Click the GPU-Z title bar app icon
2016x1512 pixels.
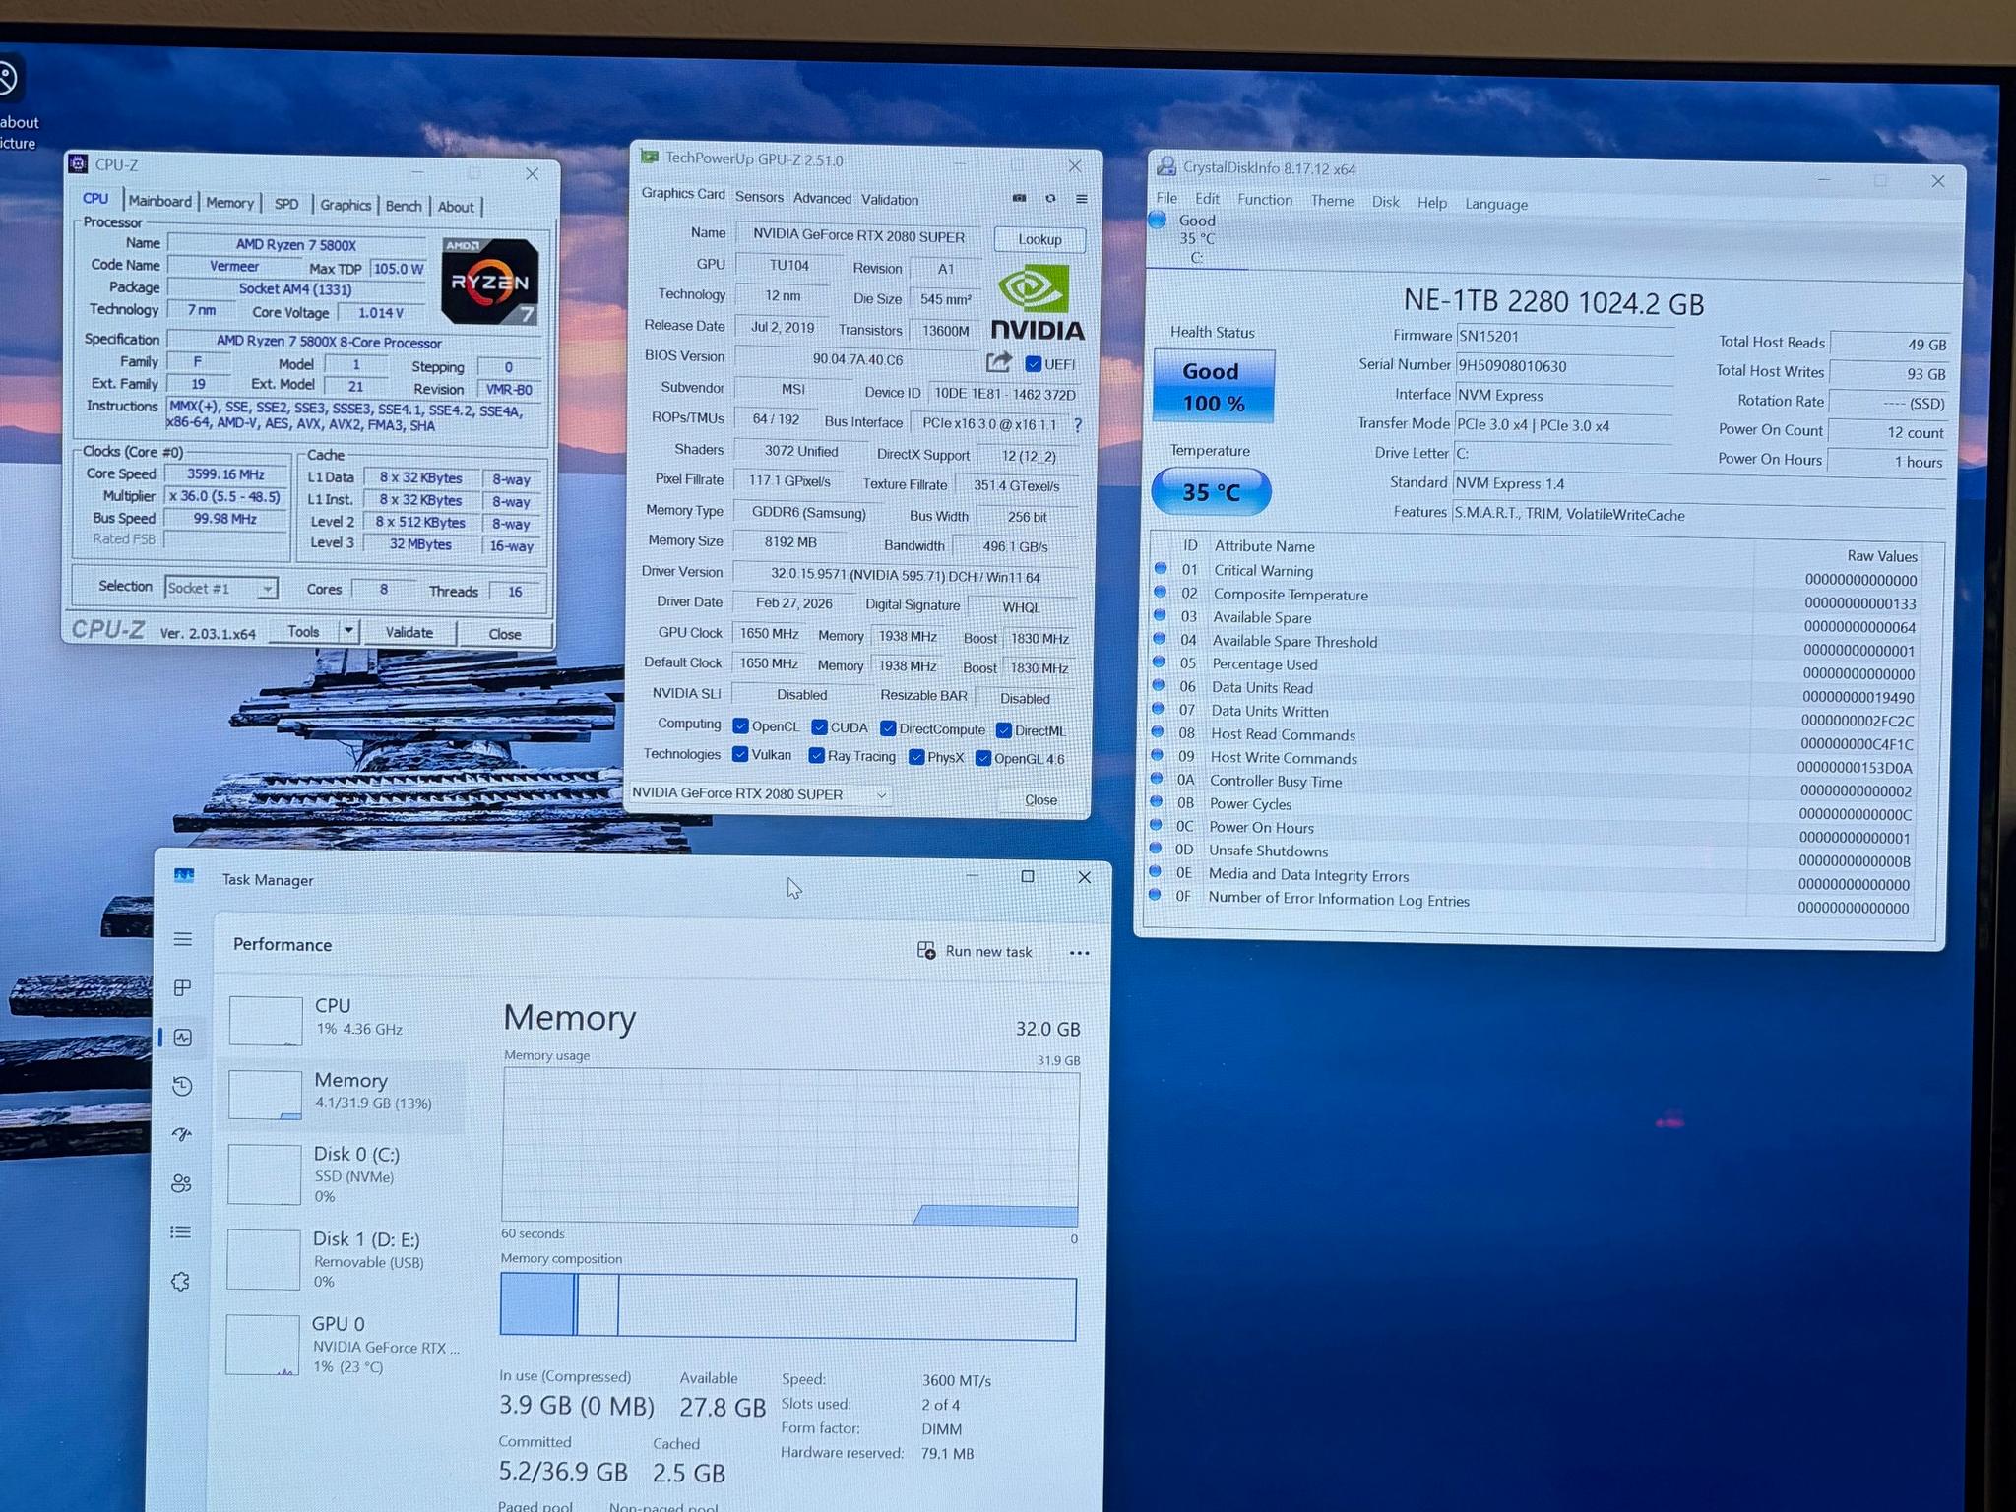click(x=649, y=157)
